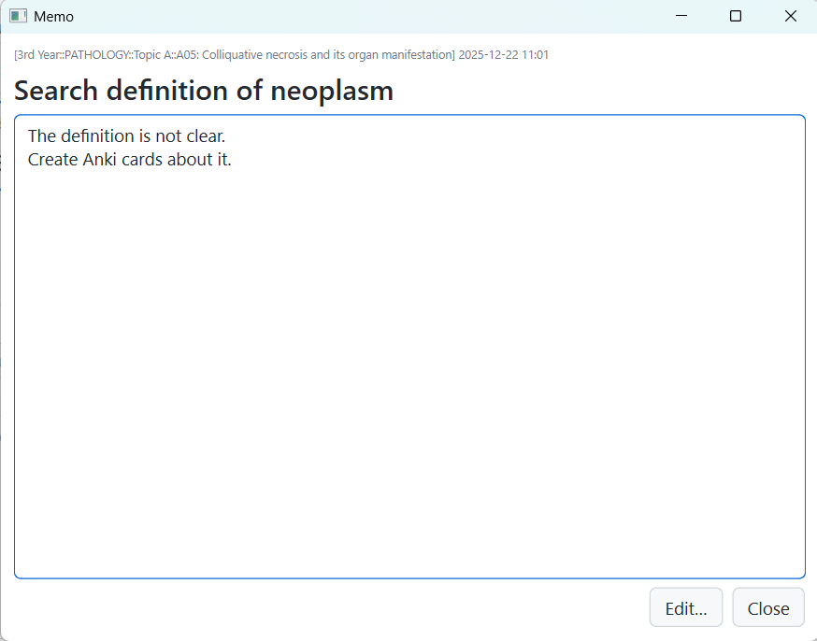Click the 'Memo' window title text
The height and width of the screenshot is (641, 817).
click(53, 17)
